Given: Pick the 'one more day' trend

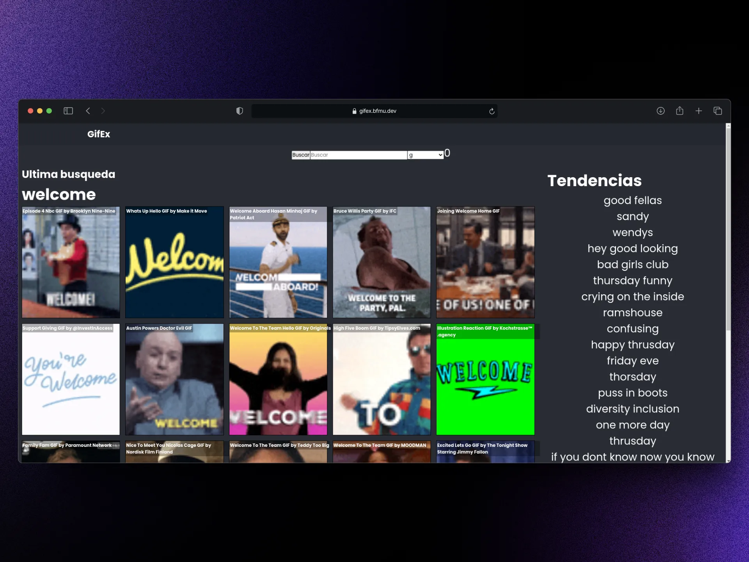Looking at the screenshot, I should click(632, 425).
